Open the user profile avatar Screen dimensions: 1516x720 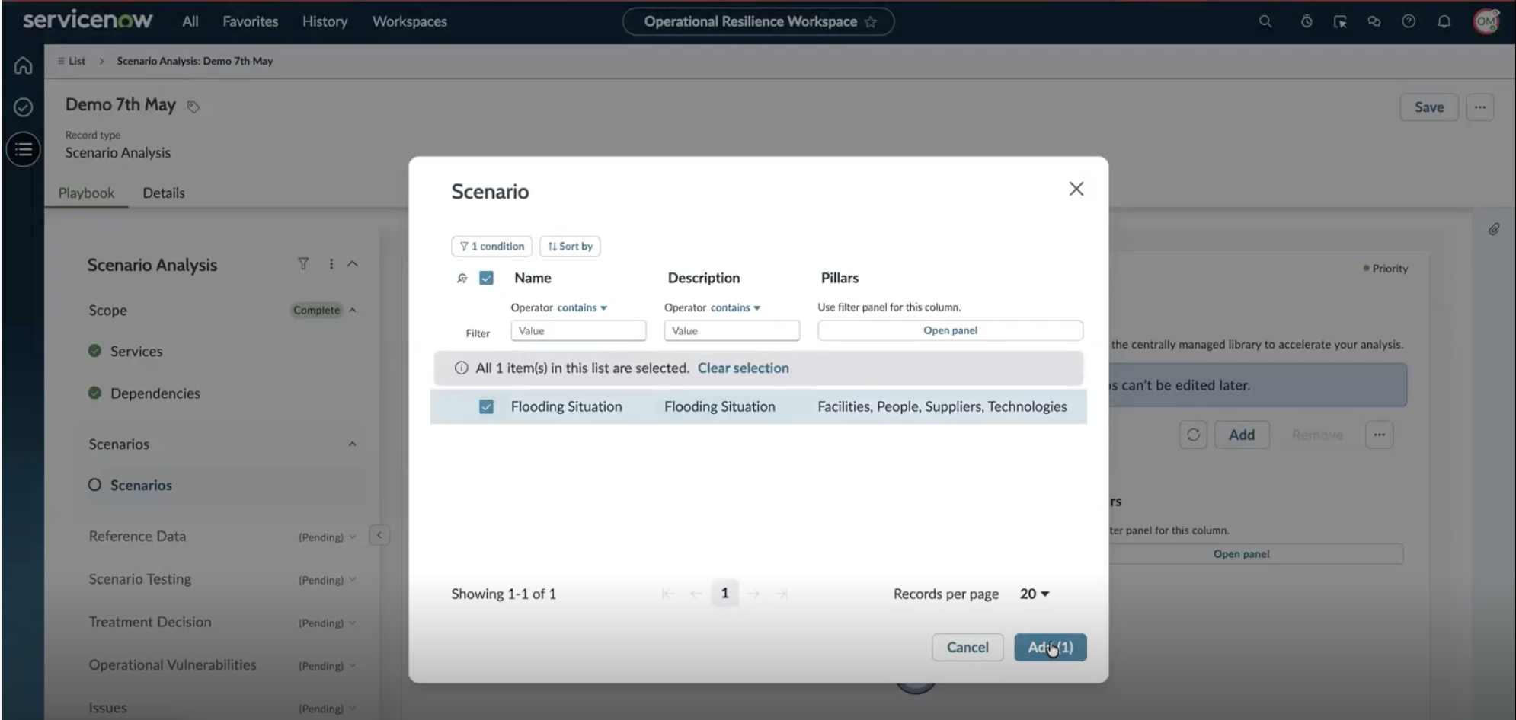(1486, 21)
